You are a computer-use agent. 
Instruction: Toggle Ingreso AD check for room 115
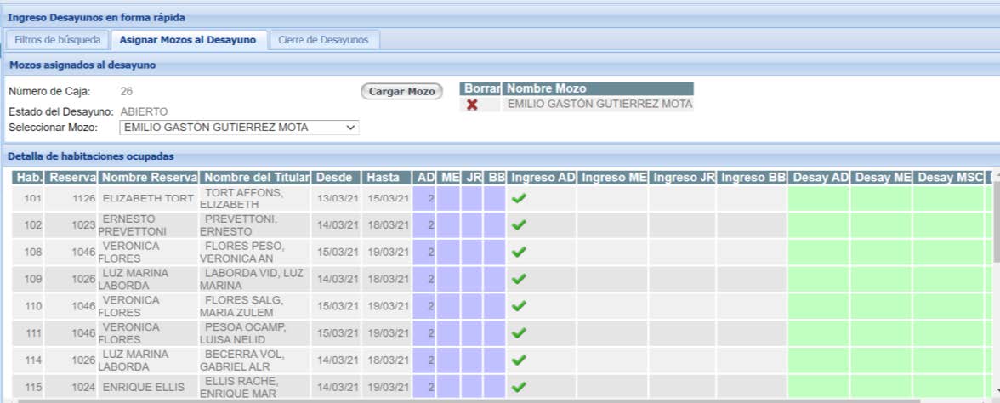tap(519, 387)
